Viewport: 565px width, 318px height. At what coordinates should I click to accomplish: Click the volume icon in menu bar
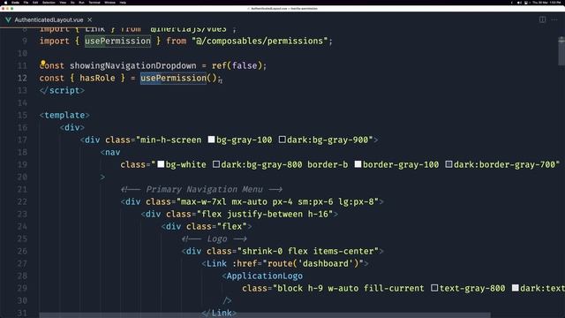pyautogui.click(x=519, y=3)
